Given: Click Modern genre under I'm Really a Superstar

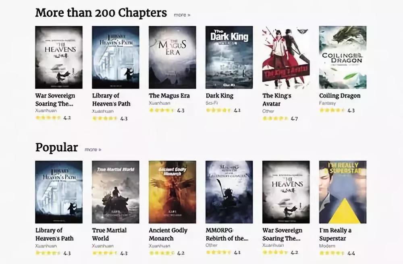Looking at the screenshot, I should (327, 246).
